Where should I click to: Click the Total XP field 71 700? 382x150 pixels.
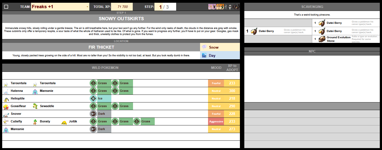tap(122, 7)
